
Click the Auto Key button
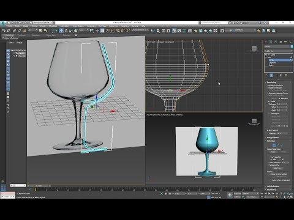[x=237, y=194]
